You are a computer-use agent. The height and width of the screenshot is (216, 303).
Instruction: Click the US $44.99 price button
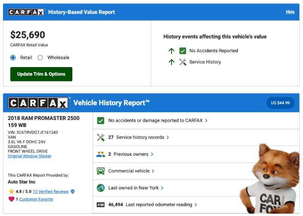coord(280,103)
